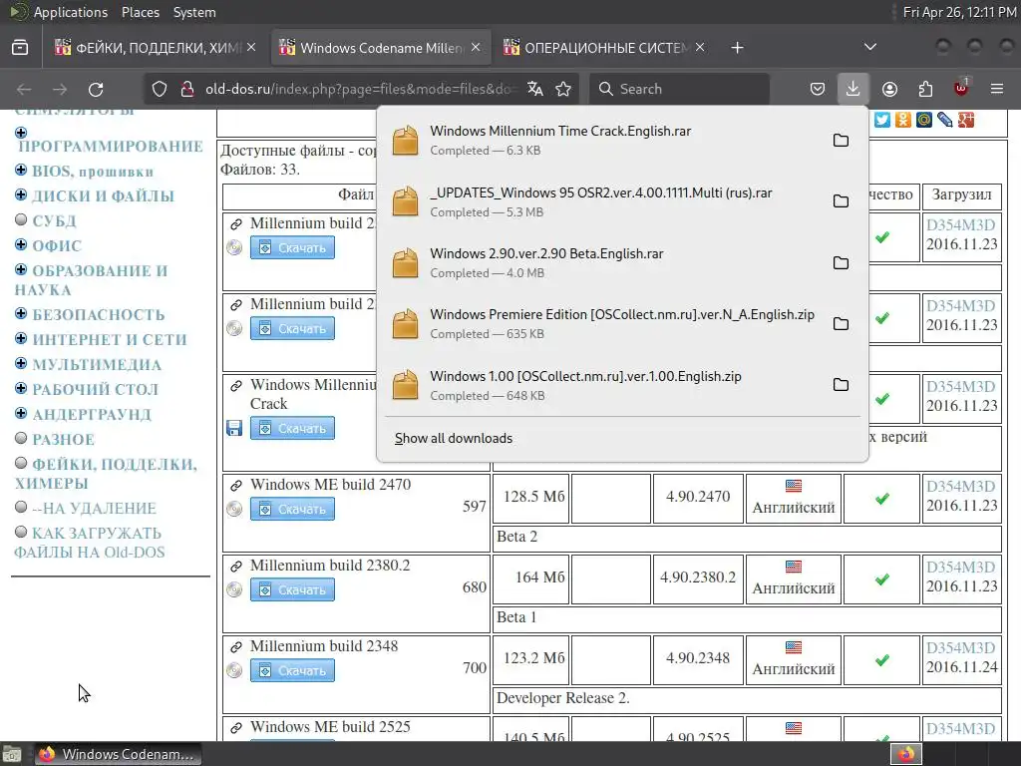Viewport: 1021px width, 766px height.
Task: Open the РАЗНОЕ category link
Action: 63,440
